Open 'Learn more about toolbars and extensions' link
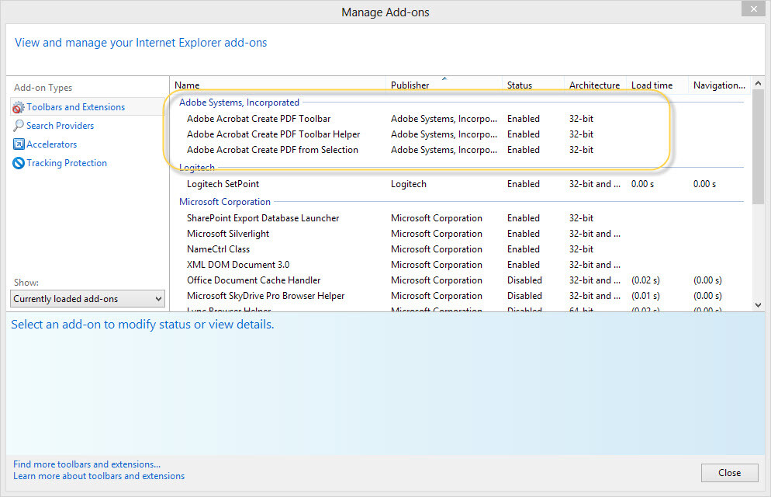 99,476
